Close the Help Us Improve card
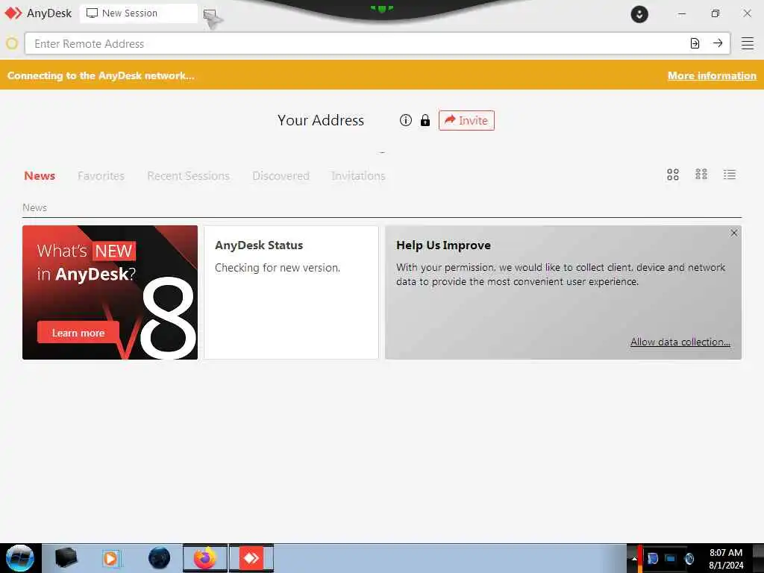This screenshot has height=573, width=764. (734, 233)
